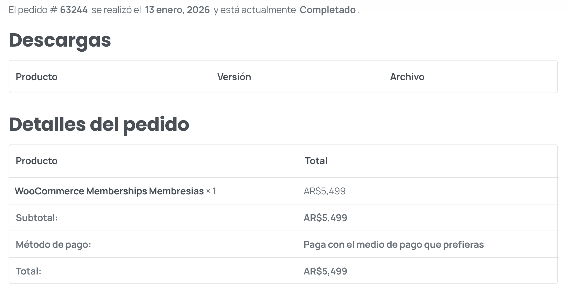Click the WooCommerce Memberships Membresias product link
The width and height of the screenshot is (570, 292).
109,191
